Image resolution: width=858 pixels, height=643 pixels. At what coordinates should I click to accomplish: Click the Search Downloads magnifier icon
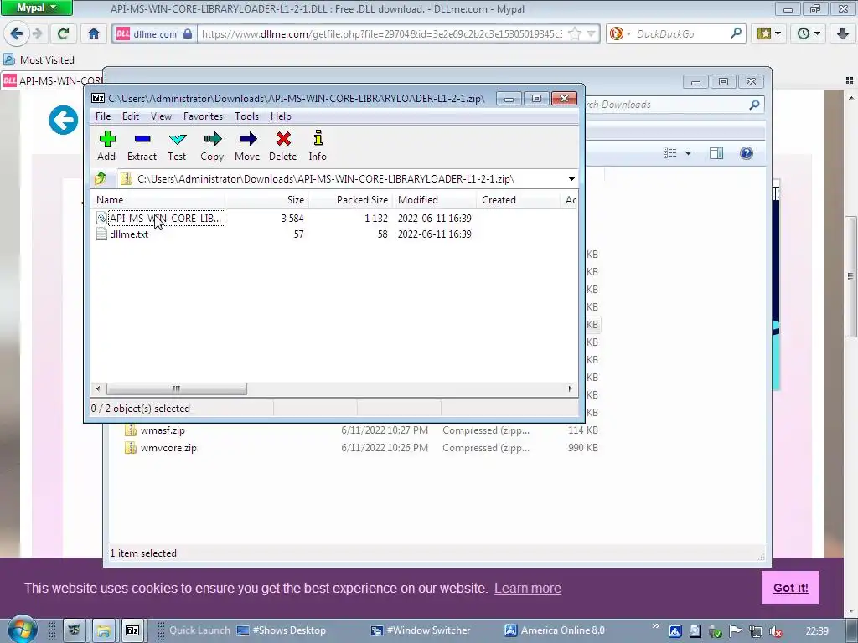754,105
